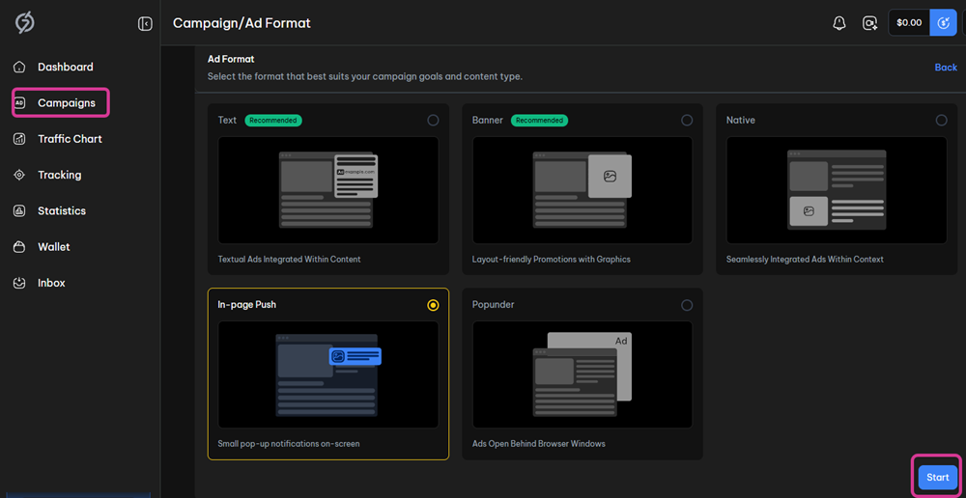Click the Popunder preview image

pyautogui.click(x=582, y=374)
